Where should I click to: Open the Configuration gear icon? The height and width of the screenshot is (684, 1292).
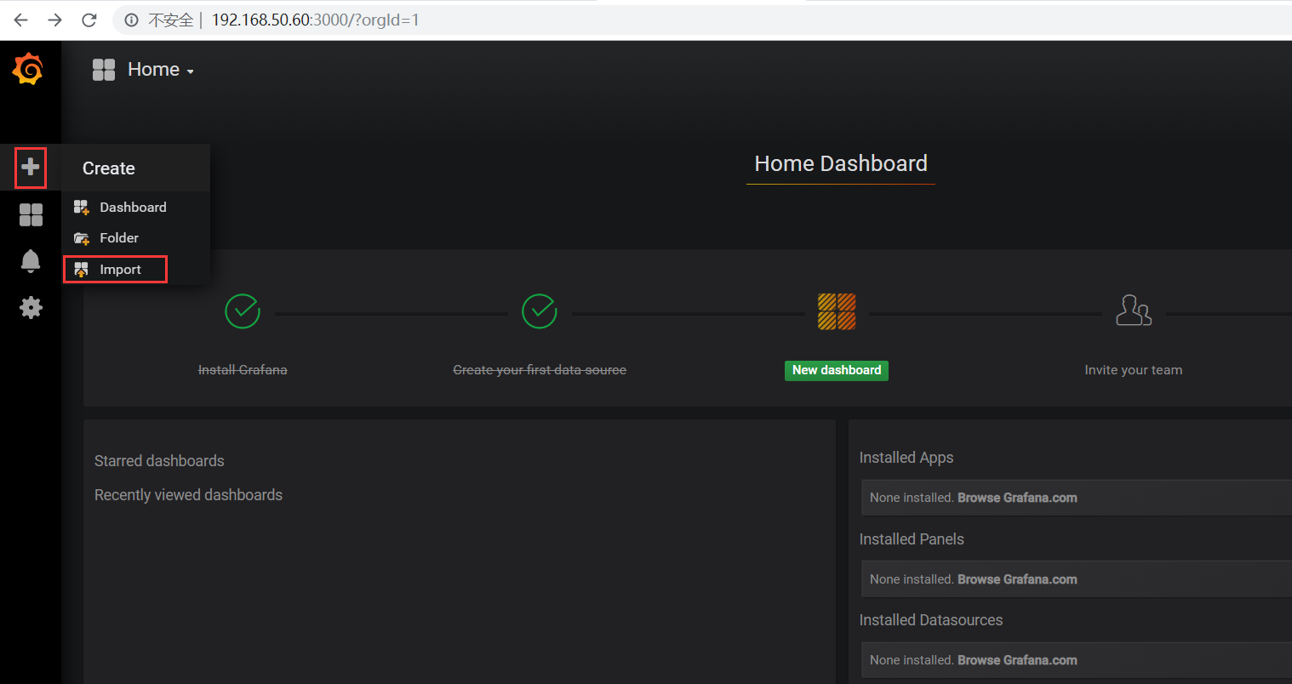coord(31,307)
